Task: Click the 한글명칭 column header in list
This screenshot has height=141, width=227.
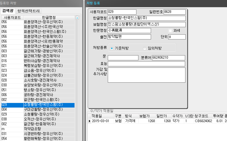Action: click(49, 18)
